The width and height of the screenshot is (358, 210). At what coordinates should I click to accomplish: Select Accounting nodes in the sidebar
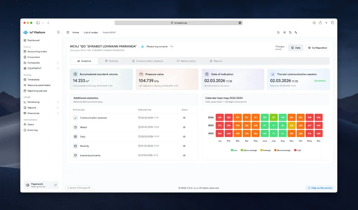pos(37,51)
